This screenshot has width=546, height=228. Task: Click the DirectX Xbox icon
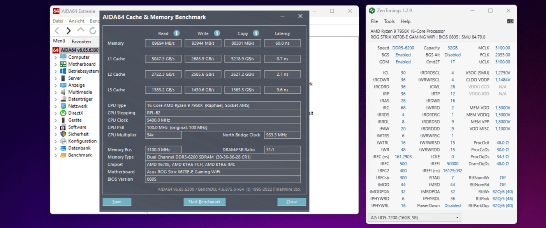pyautogui.click(x=63, y=113)
